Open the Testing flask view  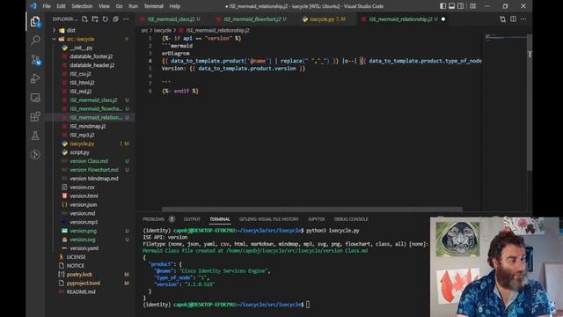click(x=35, y=136)
